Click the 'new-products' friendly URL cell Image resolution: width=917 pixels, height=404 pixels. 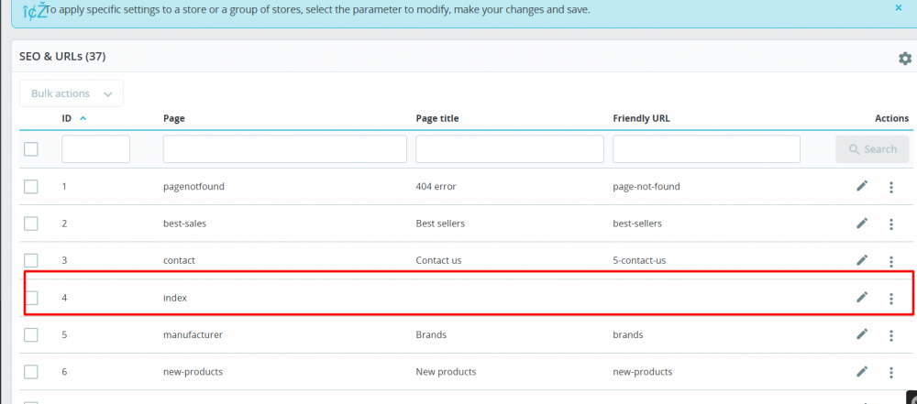pos(643,372)
